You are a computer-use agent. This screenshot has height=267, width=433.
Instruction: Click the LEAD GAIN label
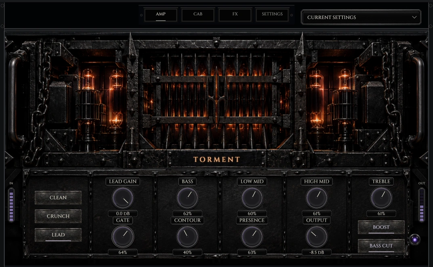point(123,182)
